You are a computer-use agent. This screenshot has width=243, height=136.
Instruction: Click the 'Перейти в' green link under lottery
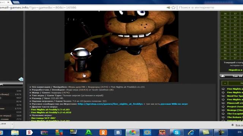pyautogui.click(x=236, y=70)
